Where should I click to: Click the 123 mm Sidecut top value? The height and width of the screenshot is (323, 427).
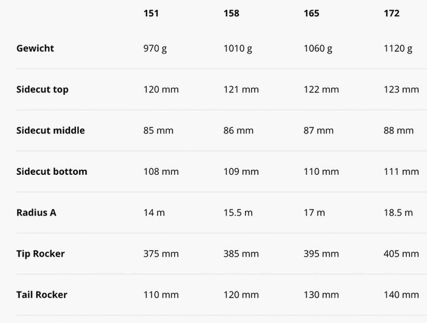coord(401,89)
